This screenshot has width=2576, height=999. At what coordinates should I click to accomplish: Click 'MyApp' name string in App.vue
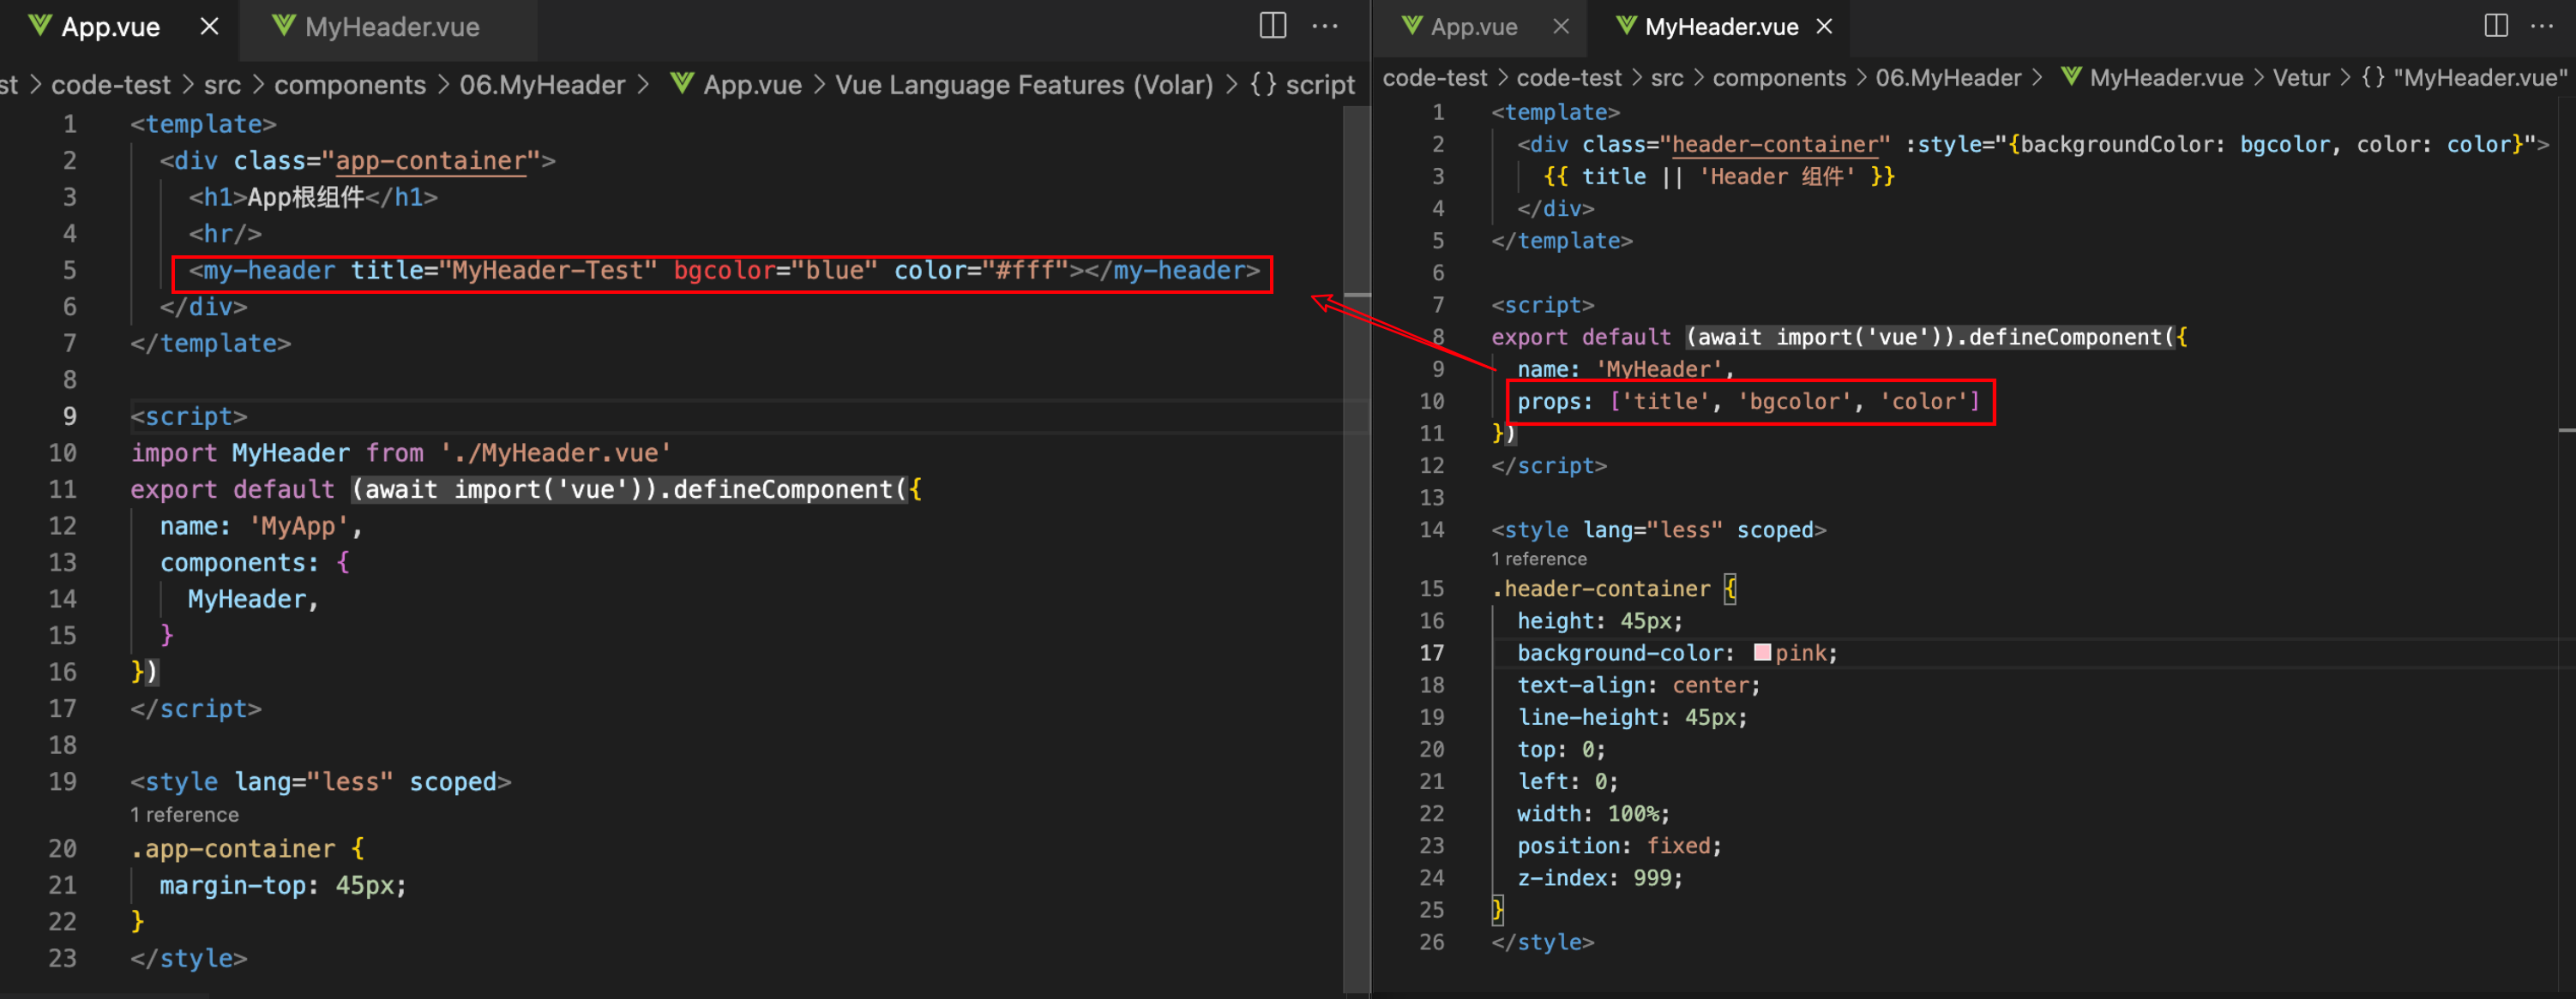click(299, 526)
